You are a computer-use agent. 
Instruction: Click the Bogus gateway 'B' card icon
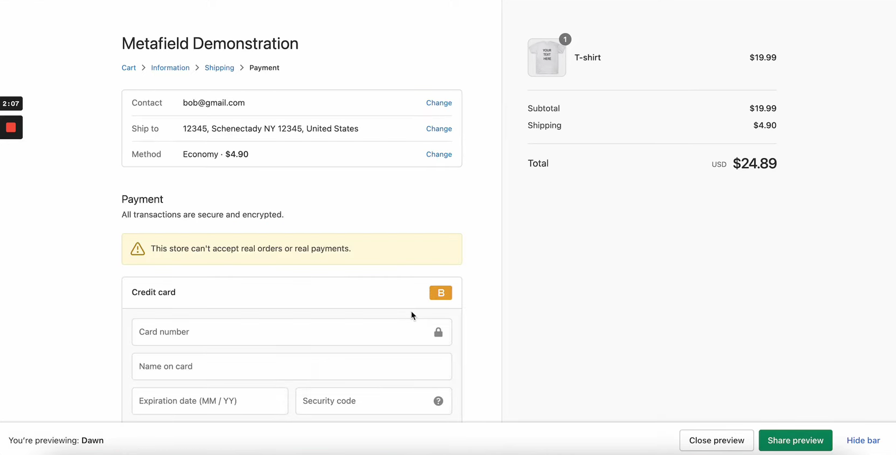(x=440, y=293)
